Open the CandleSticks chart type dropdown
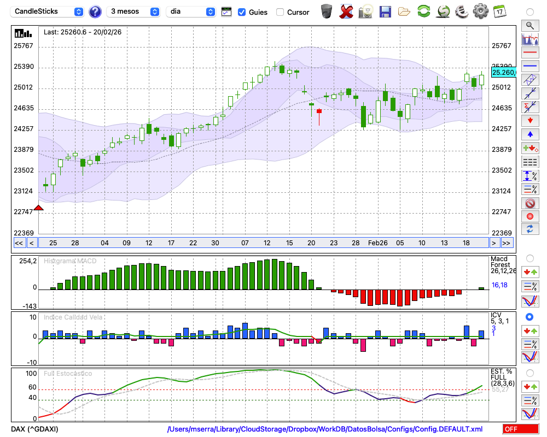Viewport: 547px width, 437px height. (47, 11)
